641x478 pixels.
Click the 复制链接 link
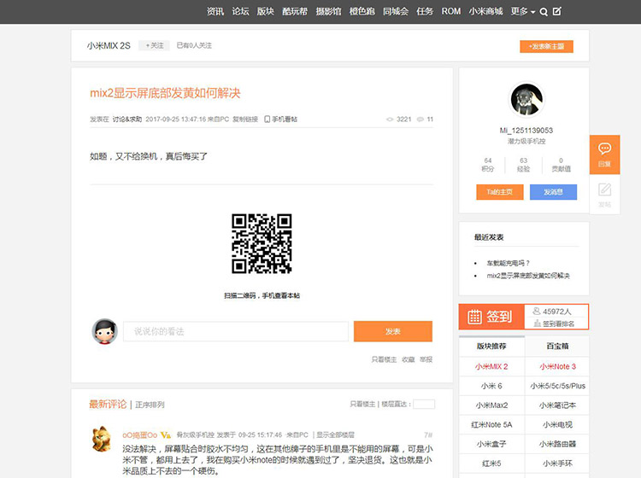(245, 119)
